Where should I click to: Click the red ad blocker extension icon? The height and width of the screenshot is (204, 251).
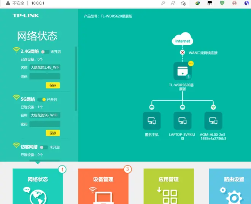234,3
